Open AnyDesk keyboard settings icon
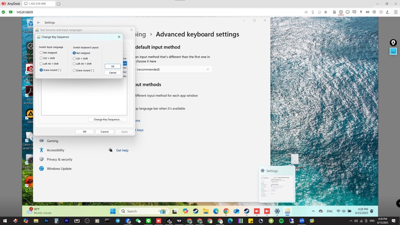Viewport: 400px width, 225px height. [367, 12]
